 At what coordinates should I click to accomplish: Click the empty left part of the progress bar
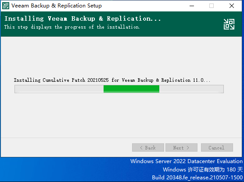(59, 89)
